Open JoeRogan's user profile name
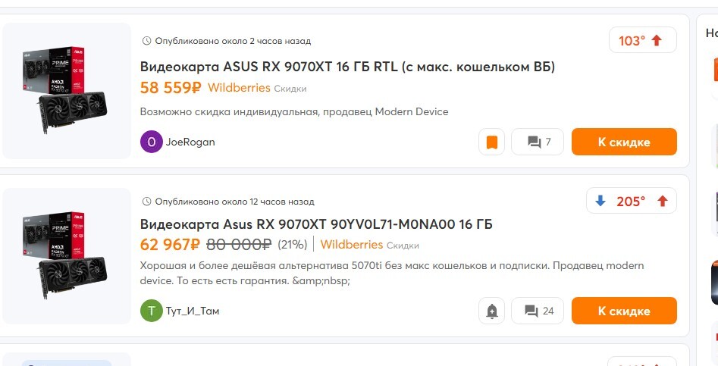The height and width of the screenshot is (366, 718). coord(190,142)
